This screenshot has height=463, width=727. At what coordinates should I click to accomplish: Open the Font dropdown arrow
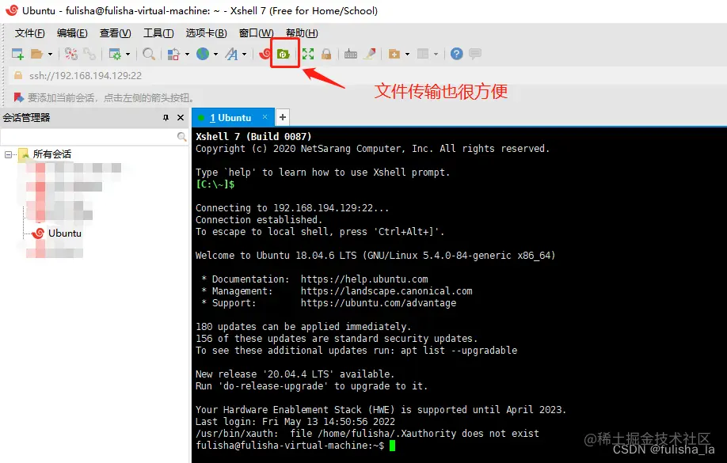click(x=245, y=55)
